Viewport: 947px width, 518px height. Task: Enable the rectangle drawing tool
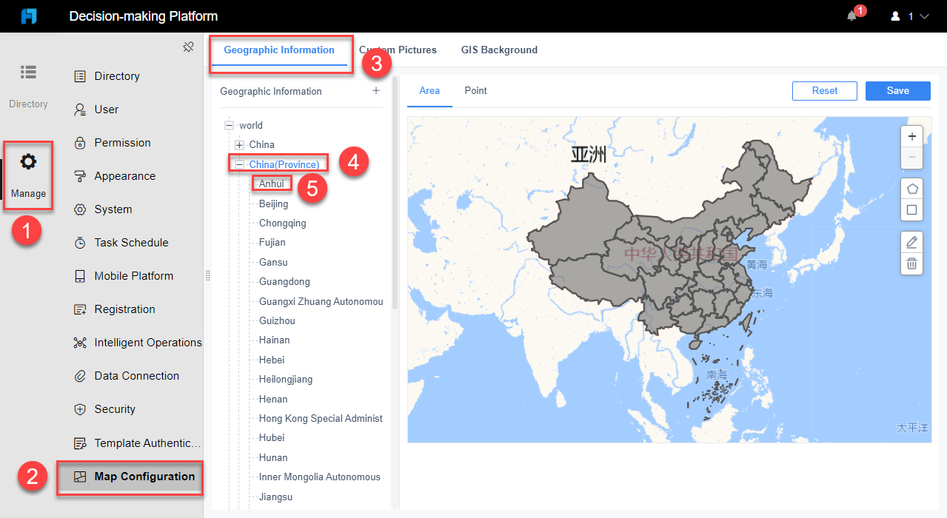click(x=911, y=209)
